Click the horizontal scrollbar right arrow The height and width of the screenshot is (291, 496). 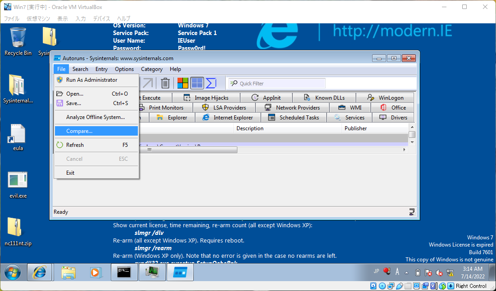(404, 150)
